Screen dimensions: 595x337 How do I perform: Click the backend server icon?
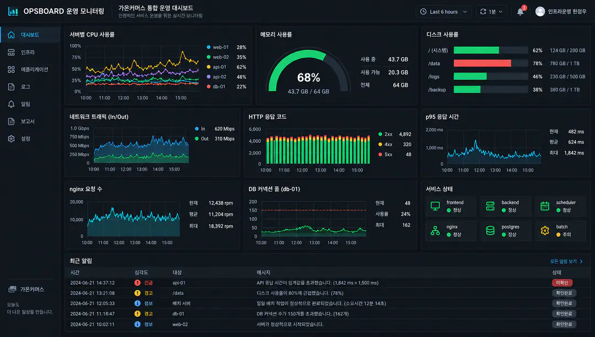[x=490, y=206]
